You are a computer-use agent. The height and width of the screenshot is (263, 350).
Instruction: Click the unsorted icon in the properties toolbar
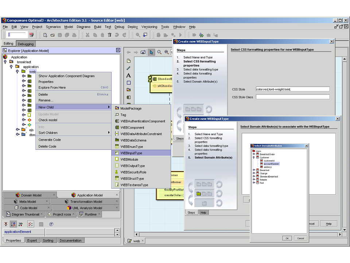click(6, 224)
